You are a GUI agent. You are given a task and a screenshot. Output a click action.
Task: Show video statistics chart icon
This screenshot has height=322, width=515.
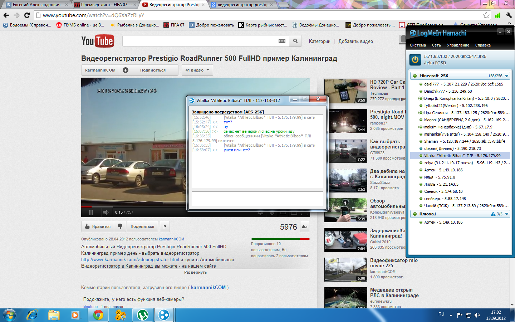(x=305, y=227)
